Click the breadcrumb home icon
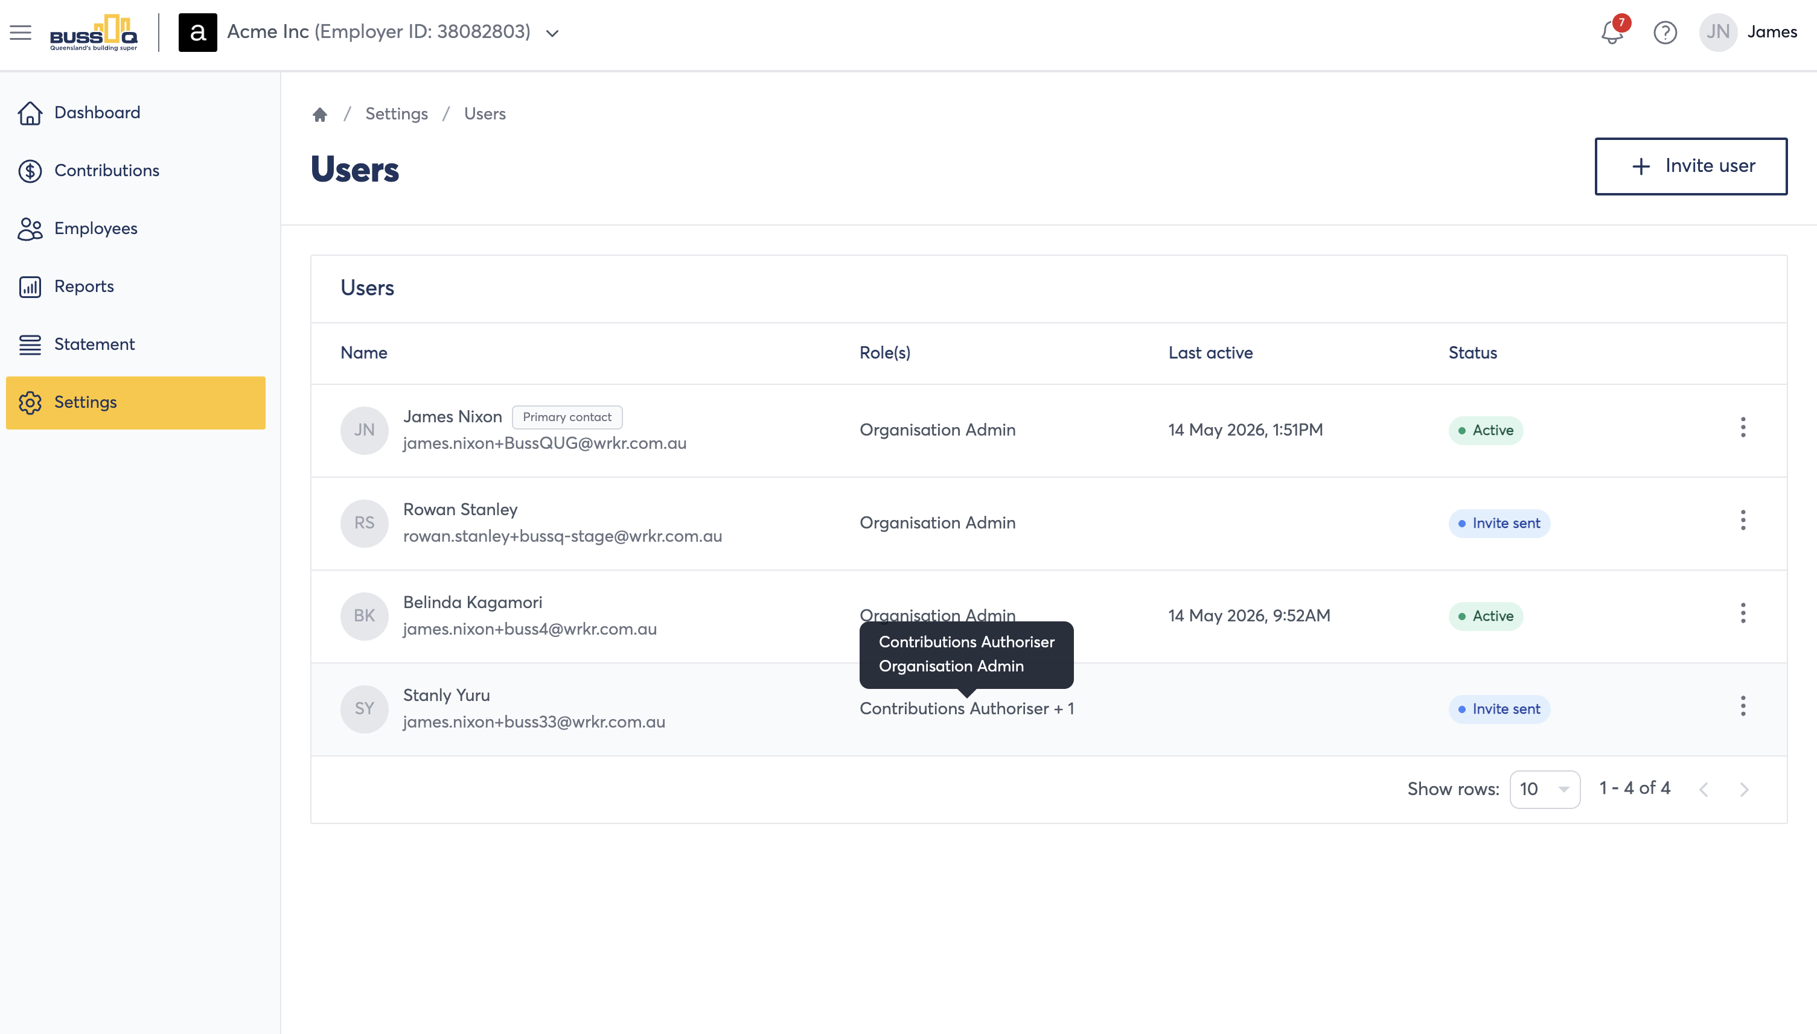The height and width of the screenshot is (1034, 1817). pyautogui.click(x=320, y=115)
